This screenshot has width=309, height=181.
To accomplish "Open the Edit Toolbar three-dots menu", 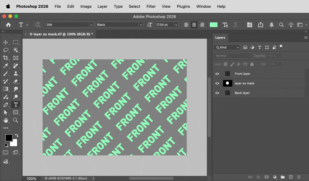I will pyautogui.click(x=5, y=128).
